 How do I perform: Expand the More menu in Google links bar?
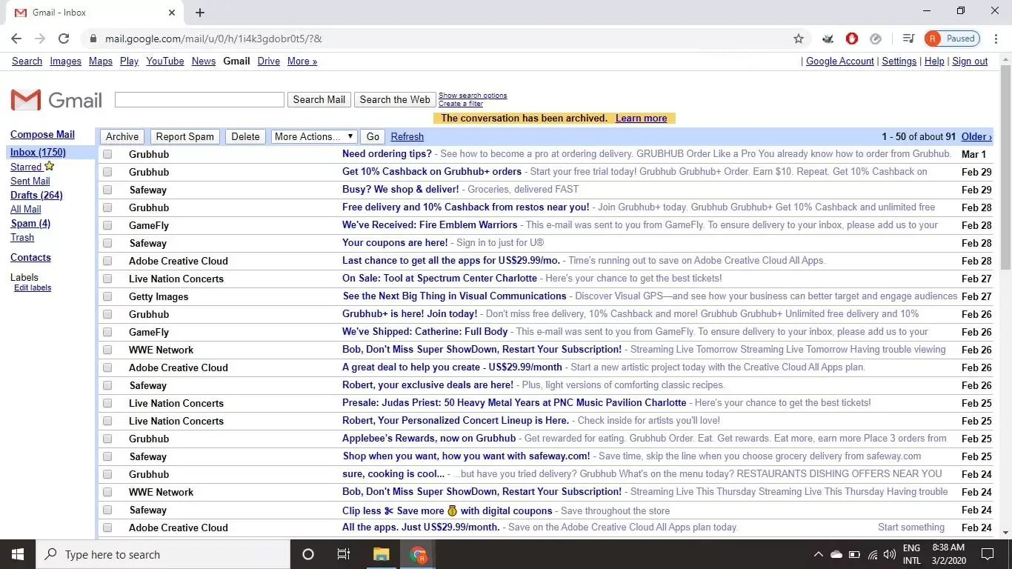click(x=302, y=61)
